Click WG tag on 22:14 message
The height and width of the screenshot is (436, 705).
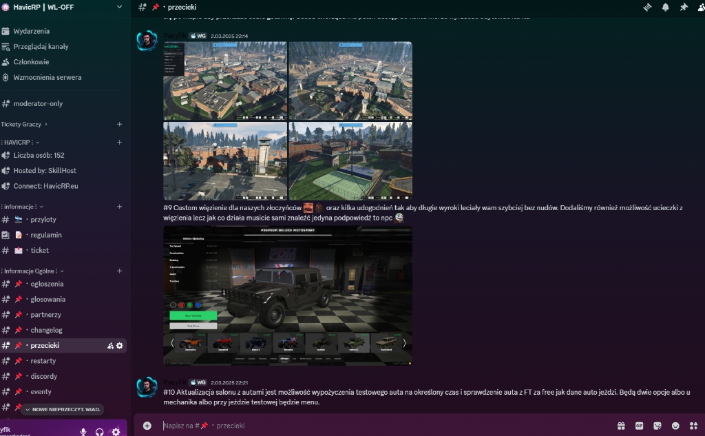pos(198,36)
